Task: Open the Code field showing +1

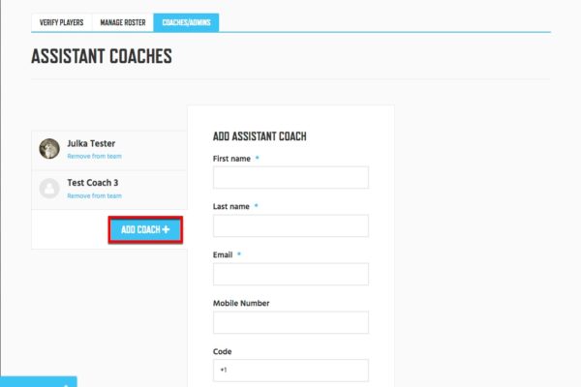Action: pos(290,371)
